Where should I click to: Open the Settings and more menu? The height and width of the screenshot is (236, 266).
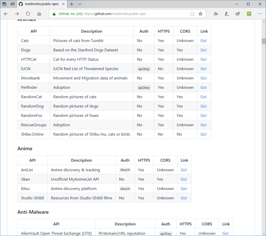coord(260,14)
